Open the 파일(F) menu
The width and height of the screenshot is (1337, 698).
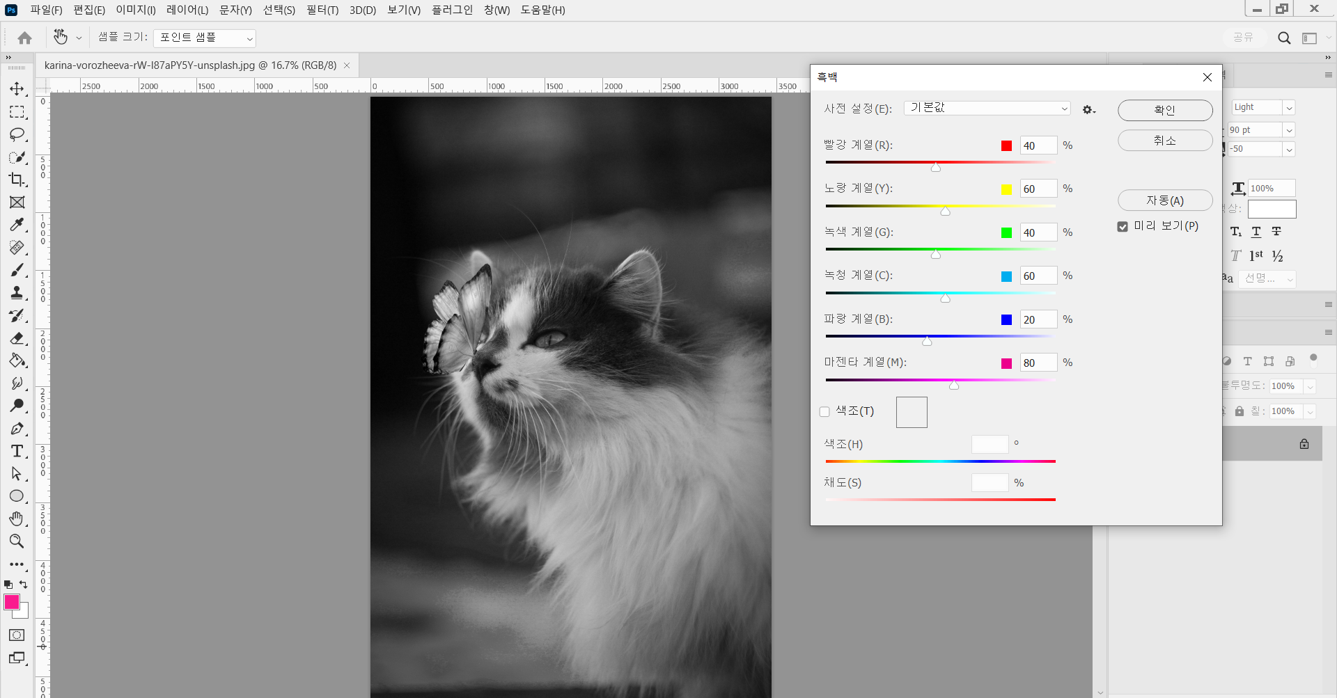pyautogui.click(x=46, y=10)
